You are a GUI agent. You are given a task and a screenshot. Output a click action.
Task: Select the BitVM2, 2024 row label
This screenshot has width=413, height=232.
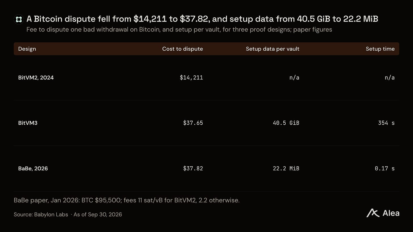[36, 78]
